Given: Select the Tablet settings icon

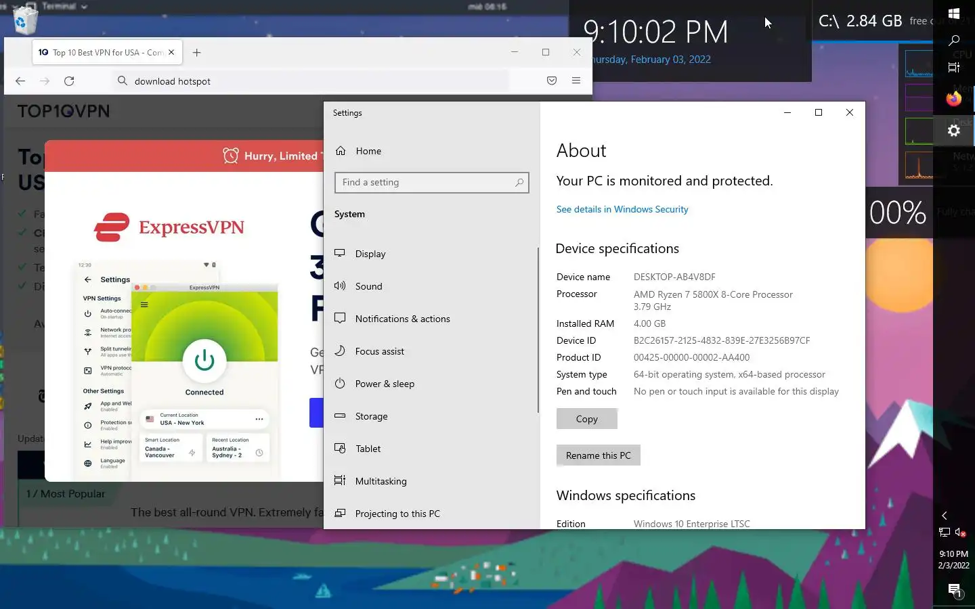Looking at the screenshot, I should (340, 448).
